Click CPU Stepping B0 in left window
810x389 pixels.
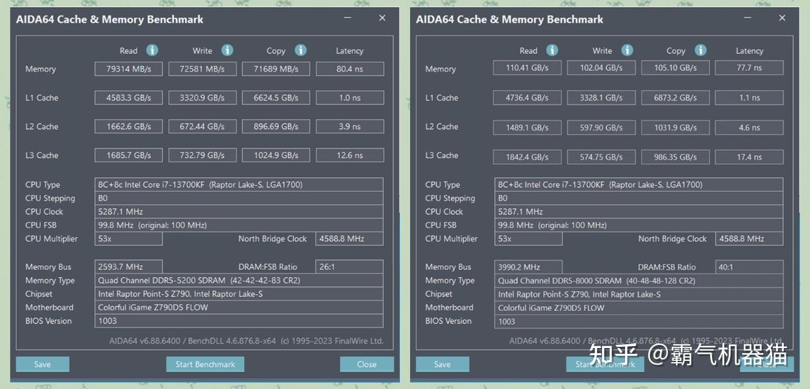(239, 198)
